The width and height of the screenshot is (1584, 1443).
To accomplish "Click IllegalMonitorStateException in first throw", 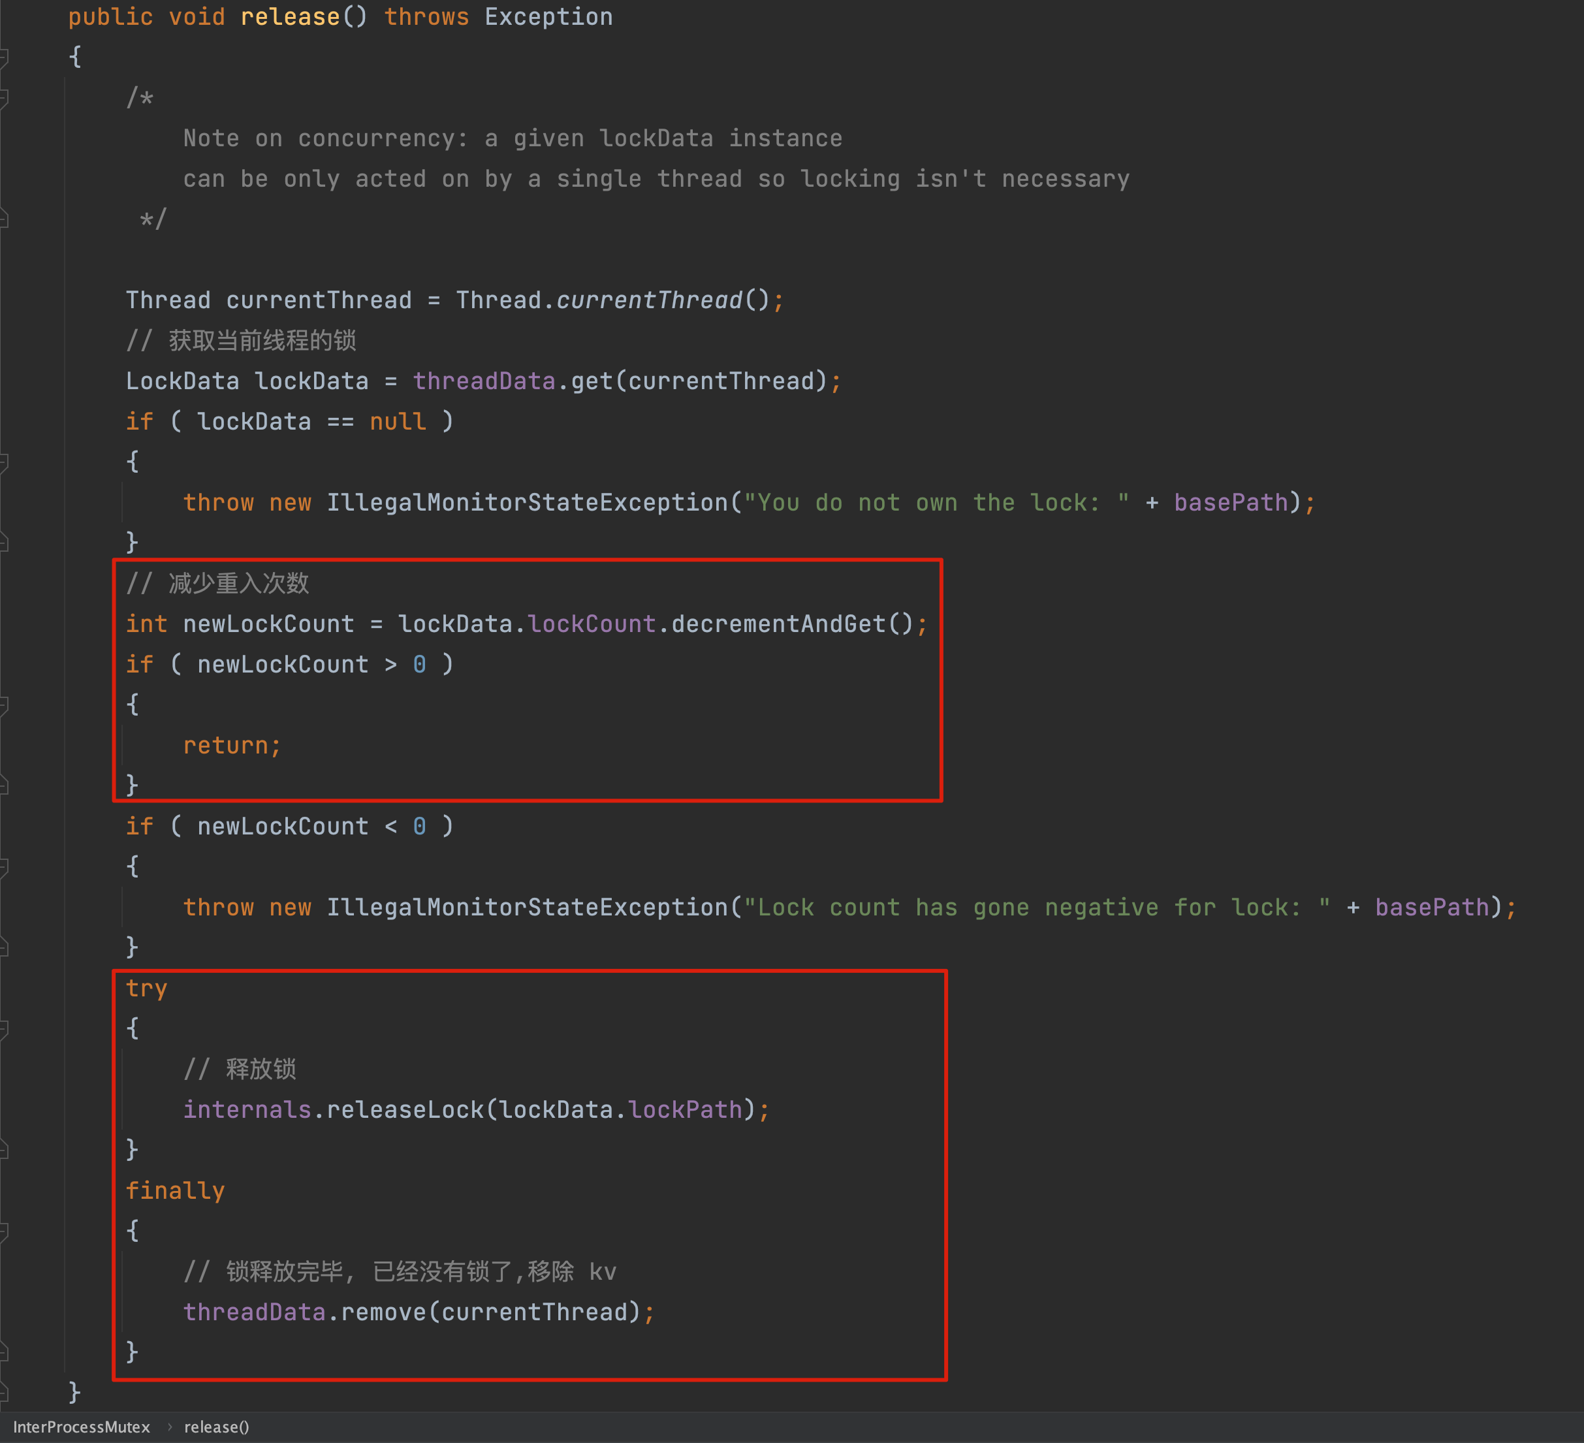I will [x=527, y=503].
